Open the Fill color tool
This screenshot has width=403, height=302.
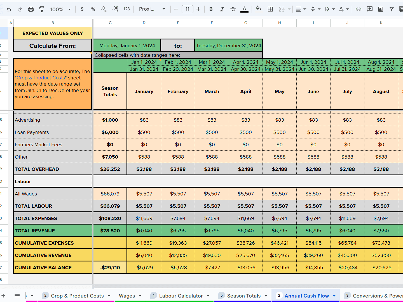click(x=259, y=9)
